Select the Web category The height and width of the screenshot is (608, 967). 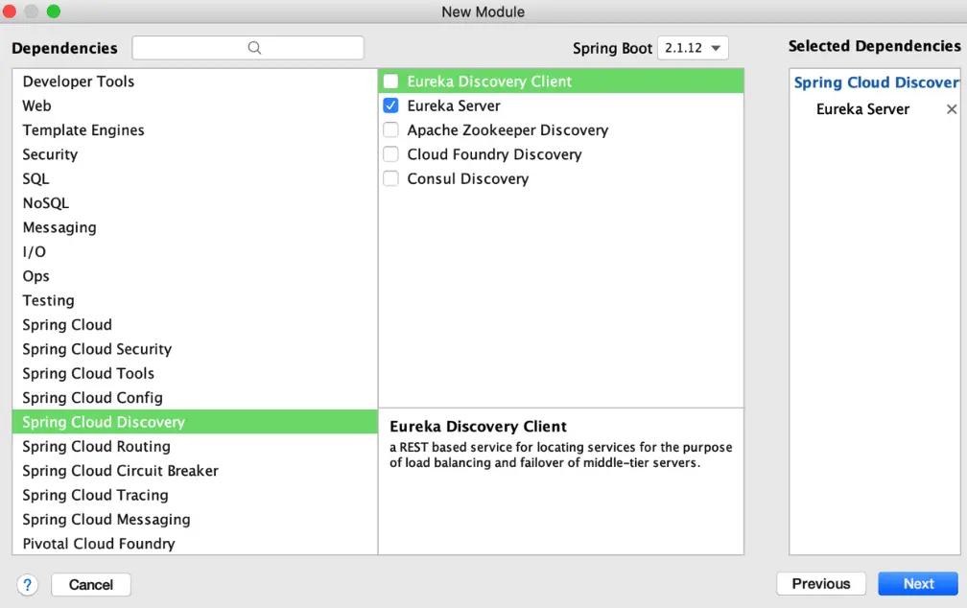pos(195,105)
